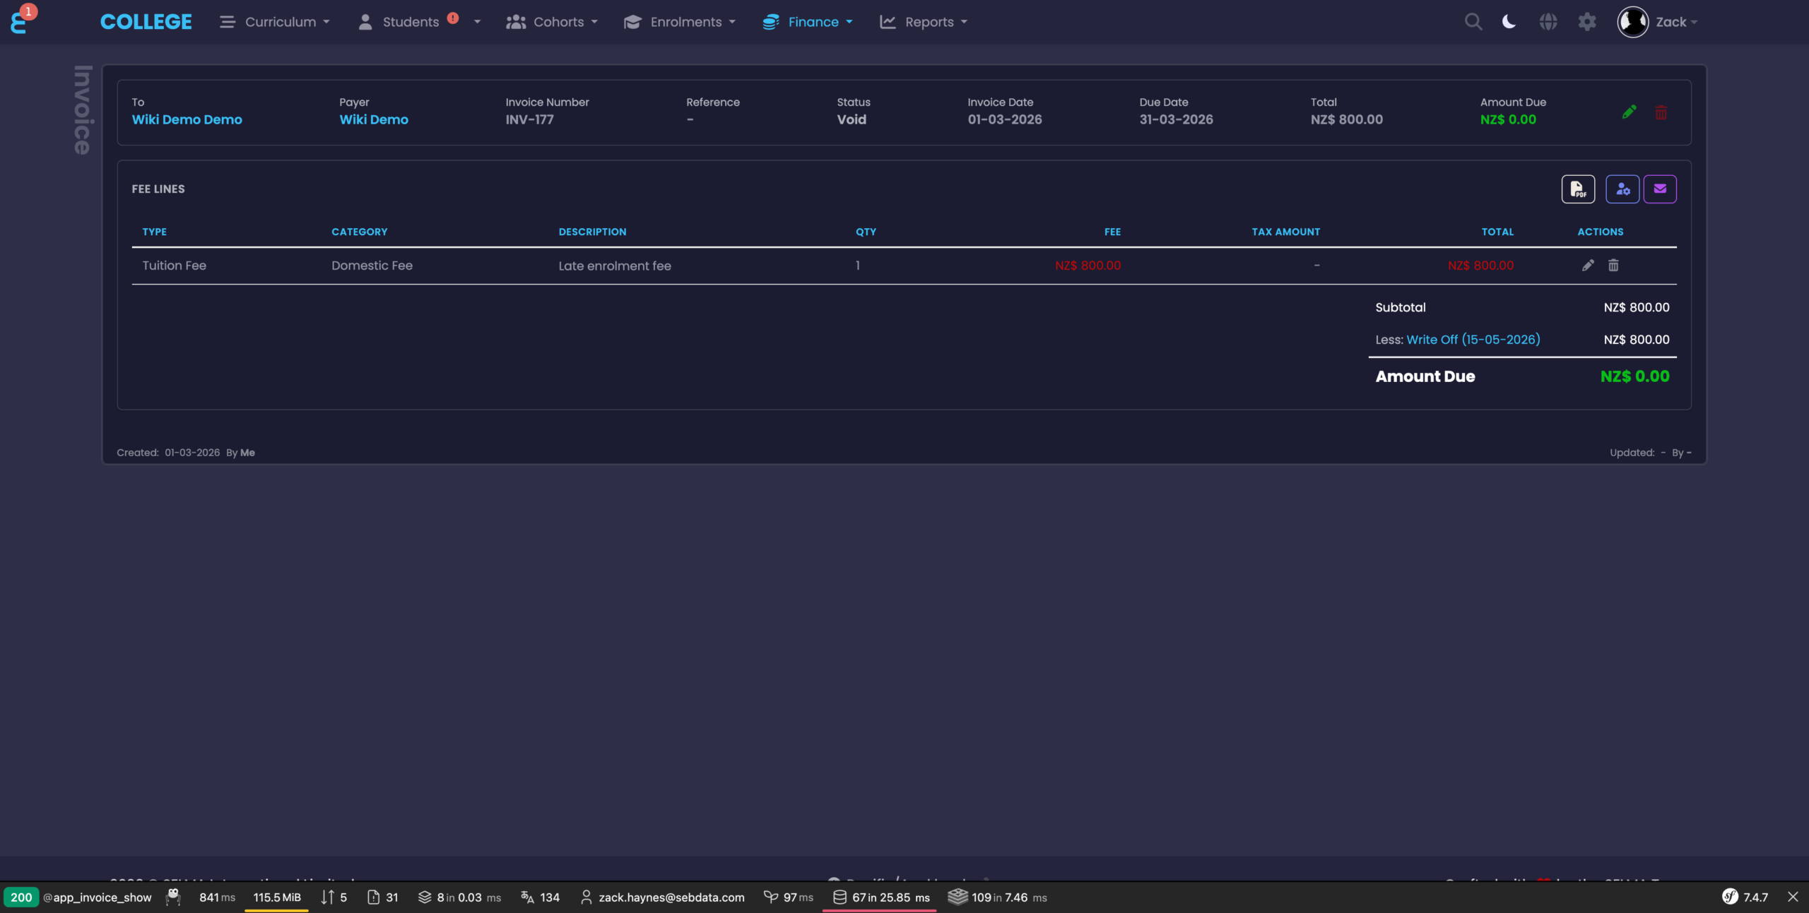Follow the Write Off (15-05-2026) link

pyautogui.click(x=1473, y=340)
